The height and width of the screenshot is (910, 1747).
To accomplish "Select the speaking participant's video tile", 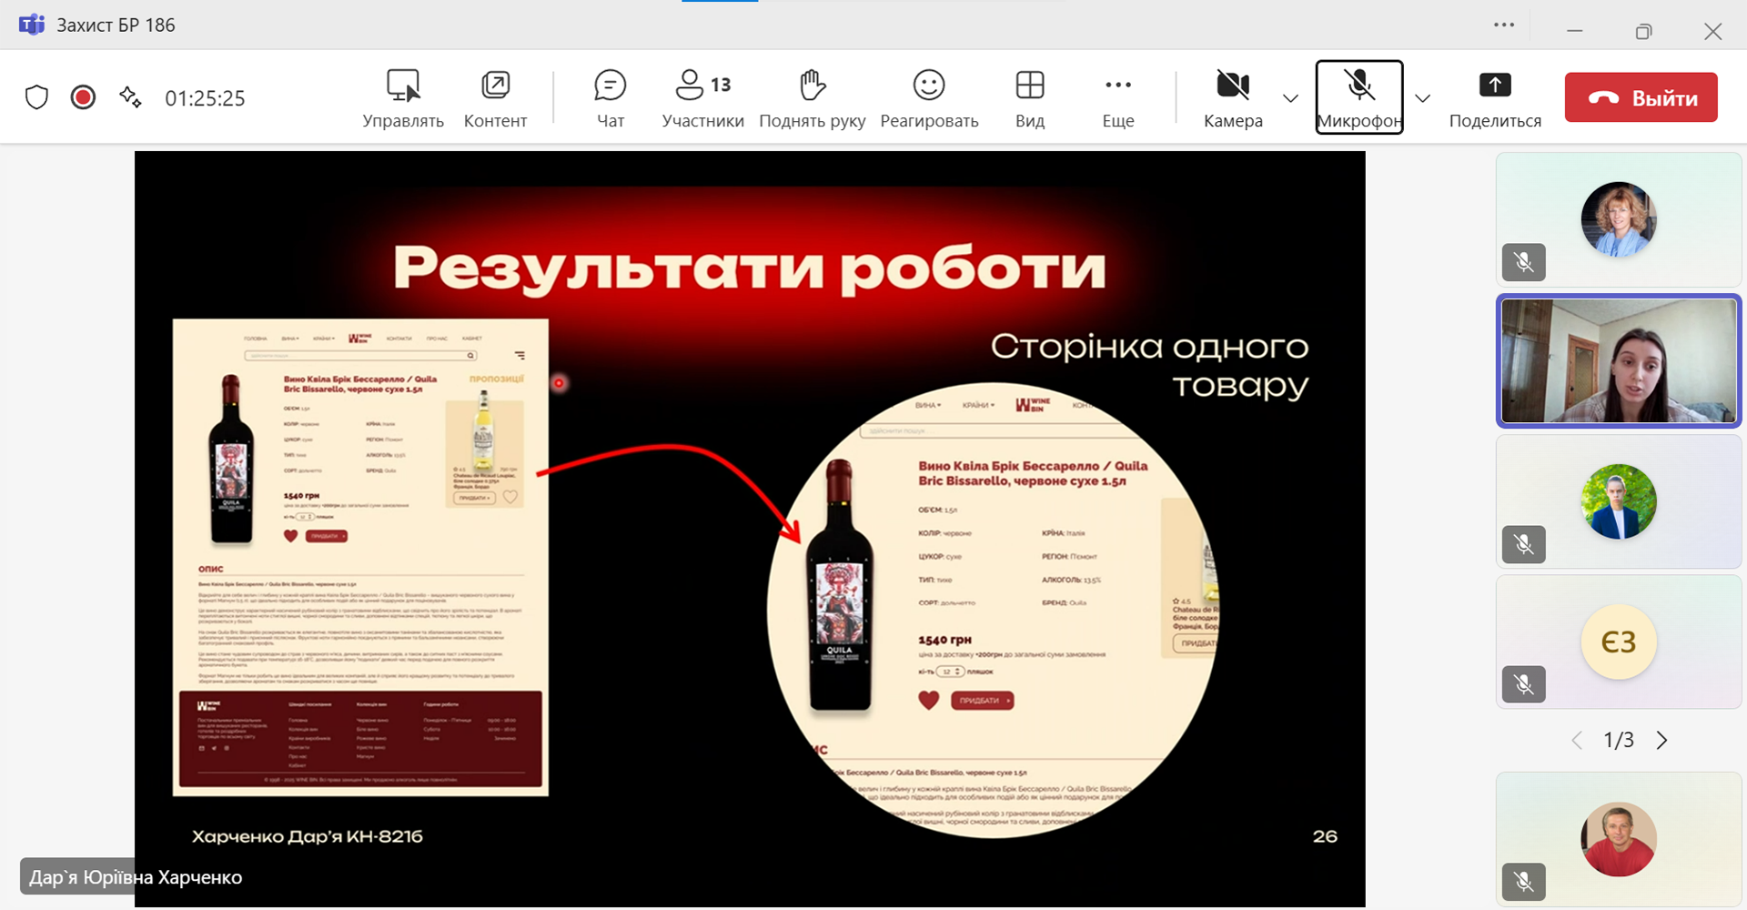I will (x=1619, y=361).
